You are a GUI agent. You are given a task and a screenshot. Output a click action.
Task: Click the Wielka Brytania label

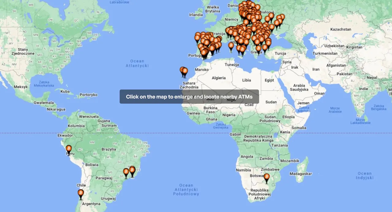click(213, 9)
